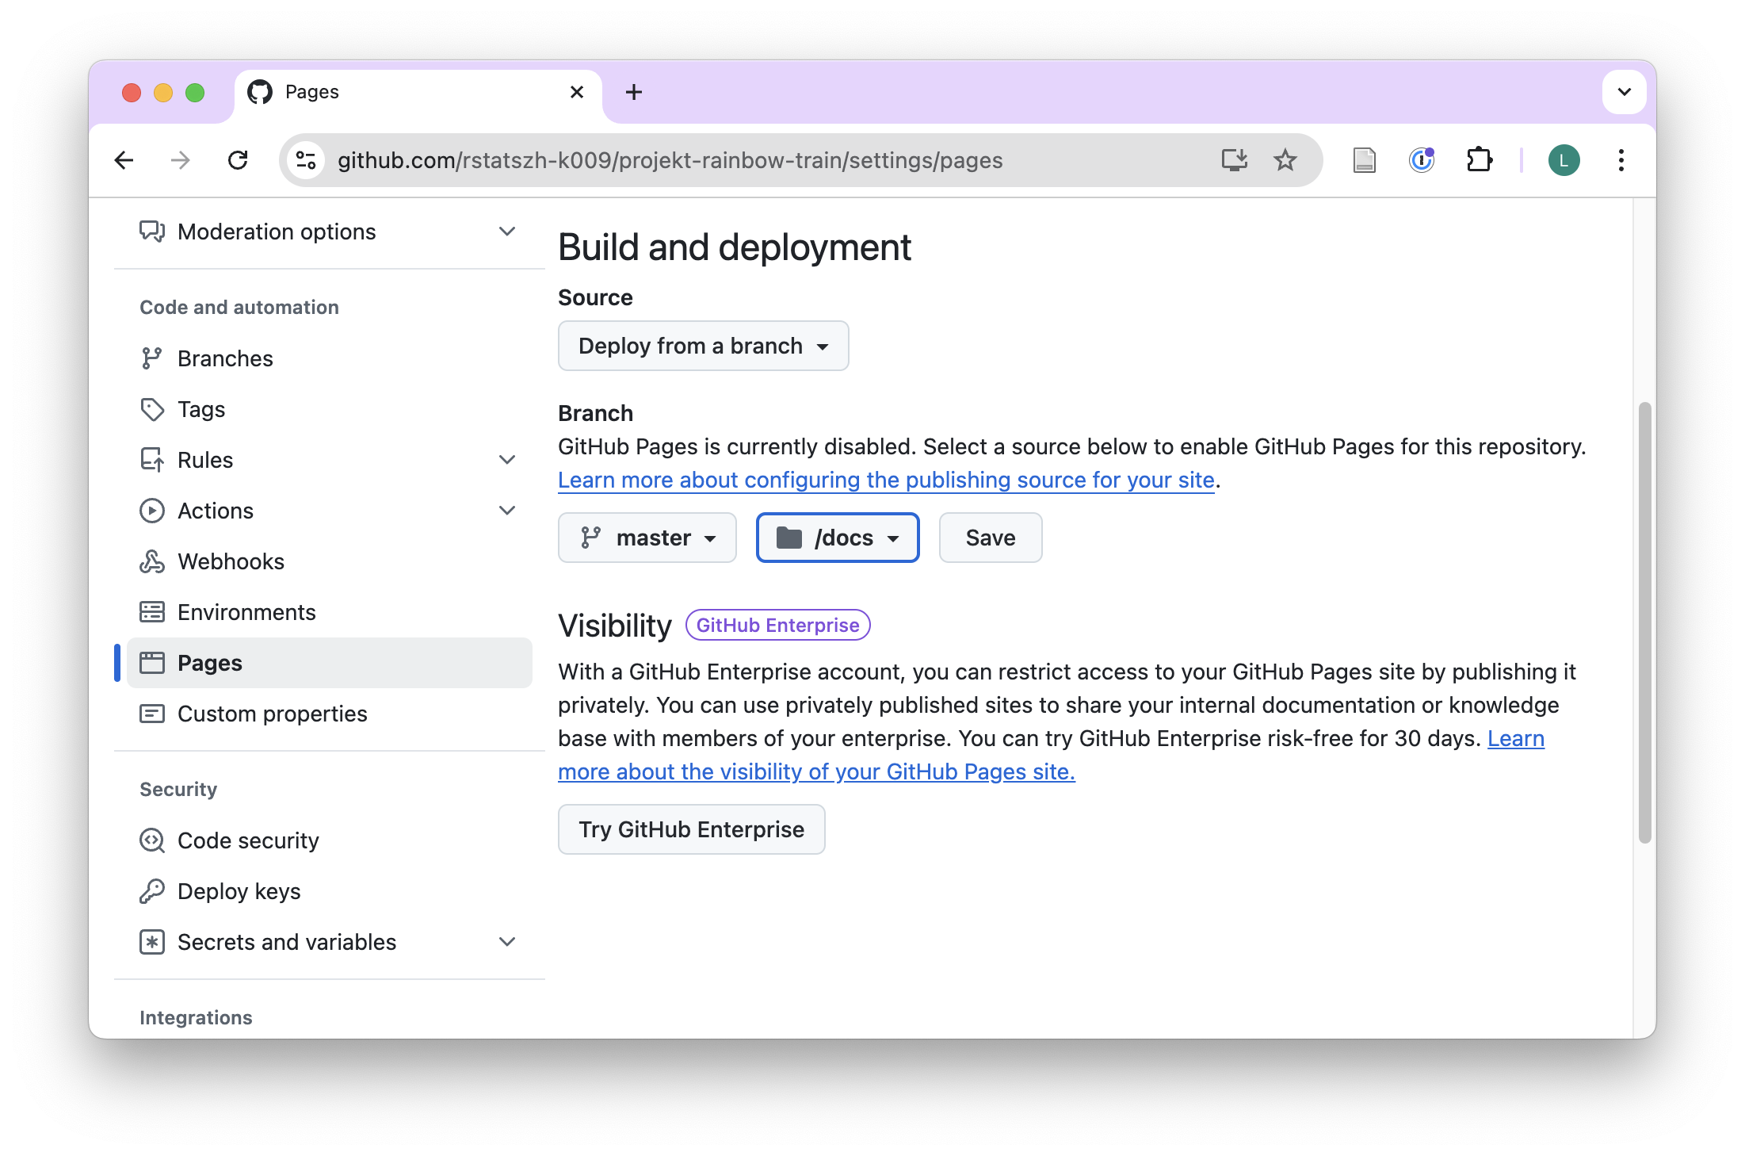The width and height of the screenshot is (1745, 1156).
Task: Open the /docs folder selector dropdown
Action: (x=838, y=538)
